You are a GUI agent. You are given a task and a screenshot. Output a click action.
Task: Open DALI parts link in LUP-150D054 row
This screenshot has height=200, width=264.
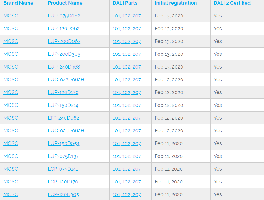pos(127,143)
